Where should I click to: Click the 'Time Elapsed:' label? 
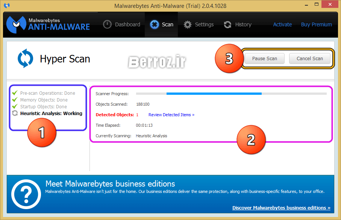(x=108, y=125)
